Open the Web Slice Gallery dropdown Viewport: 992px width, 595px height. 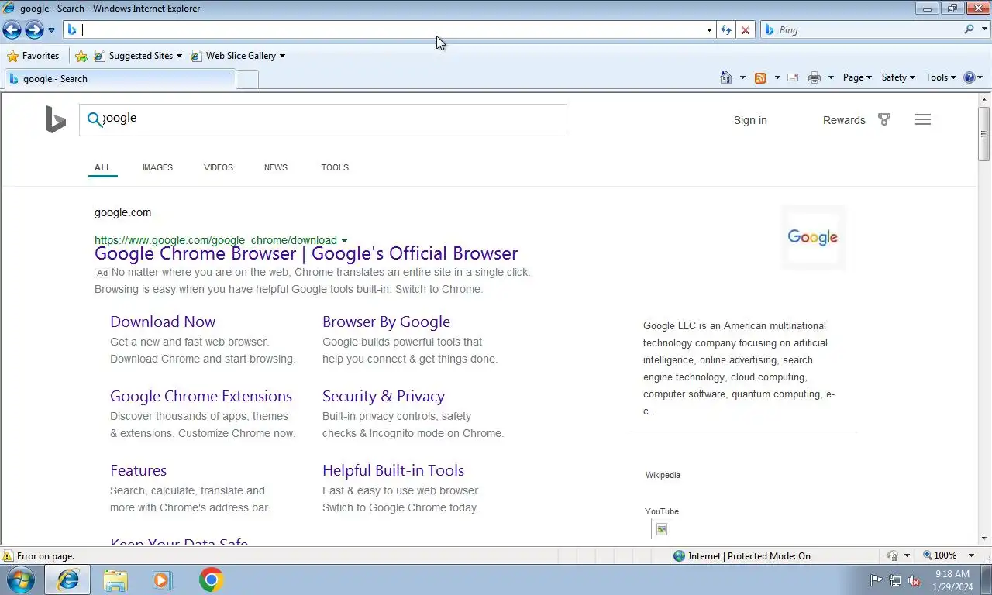click(238, 56)
